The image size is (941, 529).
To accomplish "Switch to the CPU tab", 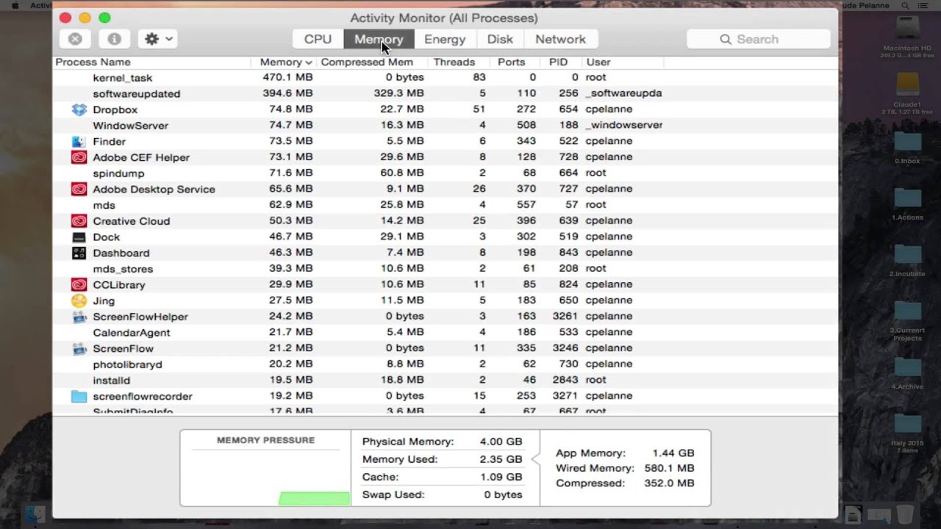I will coord(318,39).
